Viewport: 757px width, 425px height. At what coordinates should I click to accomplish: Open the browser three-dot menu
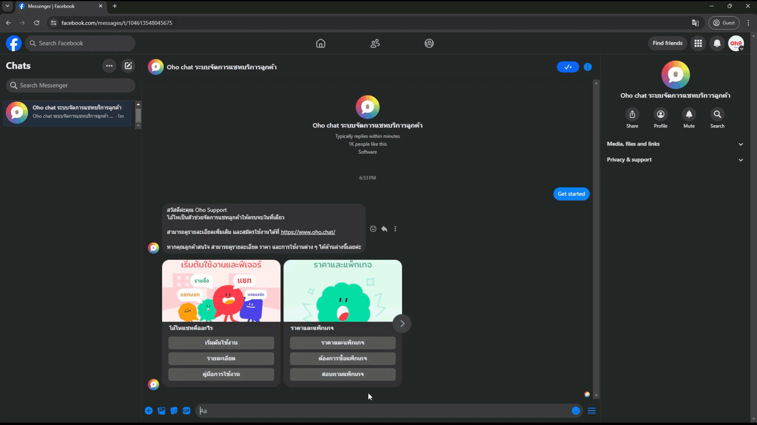click(x=748, y=23)
